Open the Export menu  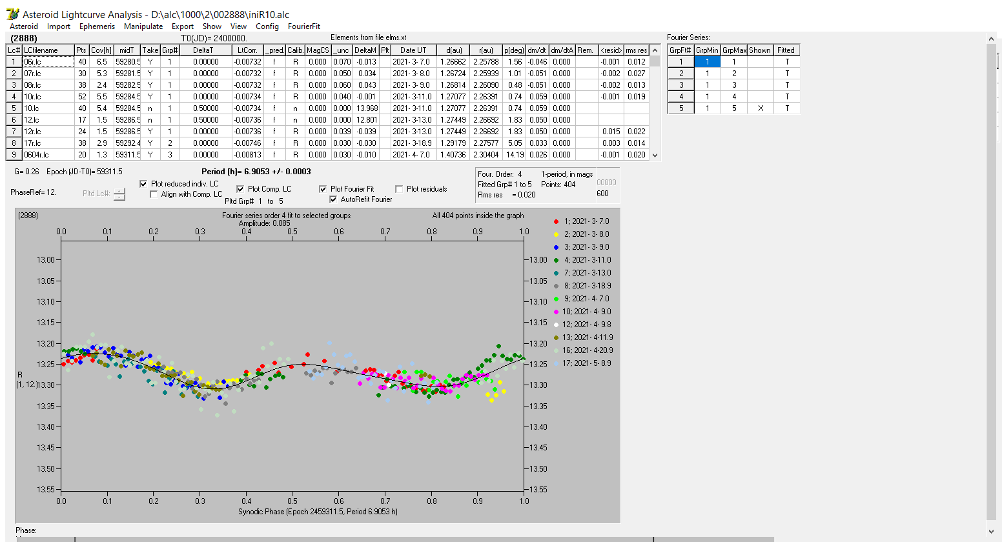tap(183, 26)
